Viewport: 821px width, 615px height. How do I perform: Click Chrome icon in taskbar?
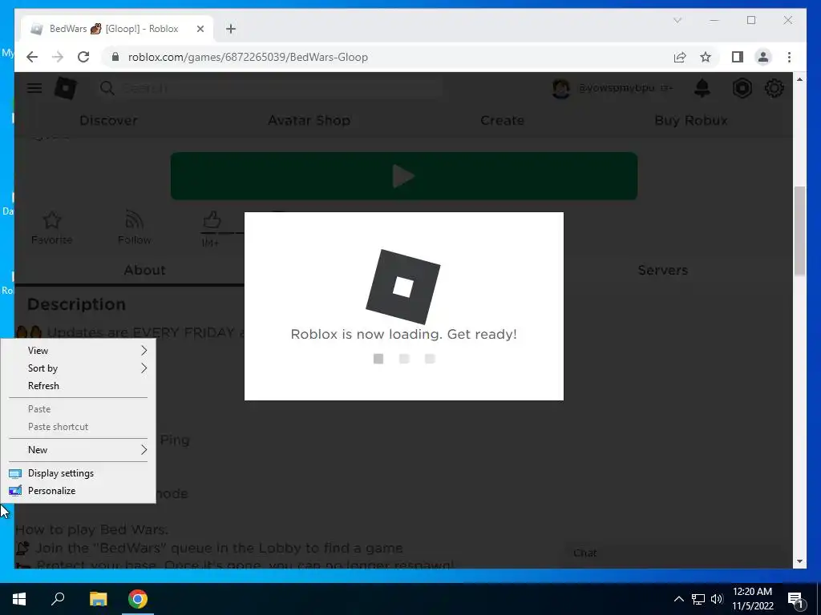(138, 599)
